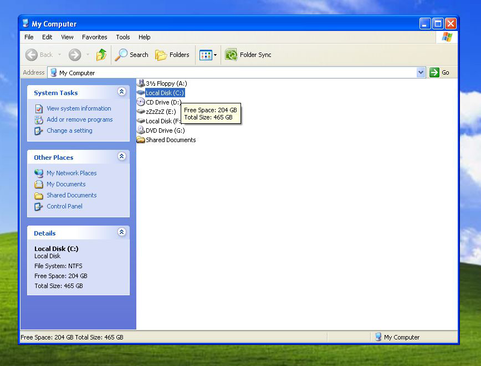Click 'Free Space: 204 GB' in Details panel

(x=61, y=276)
